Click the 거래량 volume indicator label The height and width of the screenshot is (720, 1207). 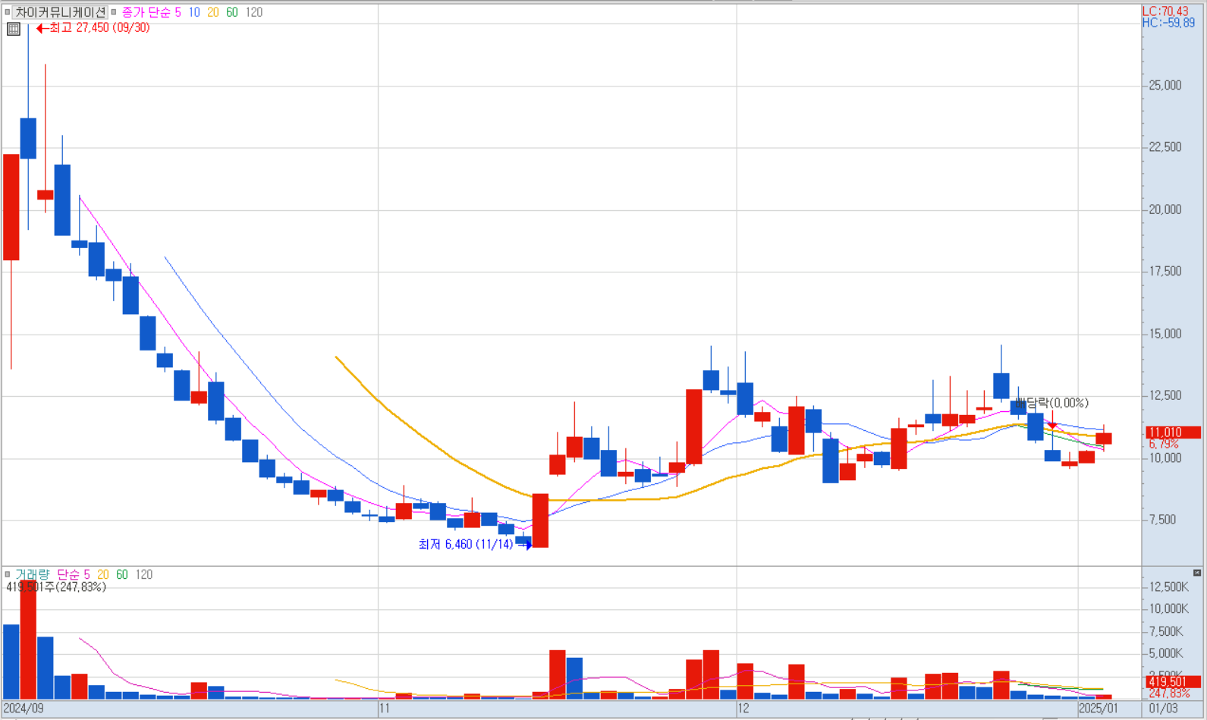(33, 574)
